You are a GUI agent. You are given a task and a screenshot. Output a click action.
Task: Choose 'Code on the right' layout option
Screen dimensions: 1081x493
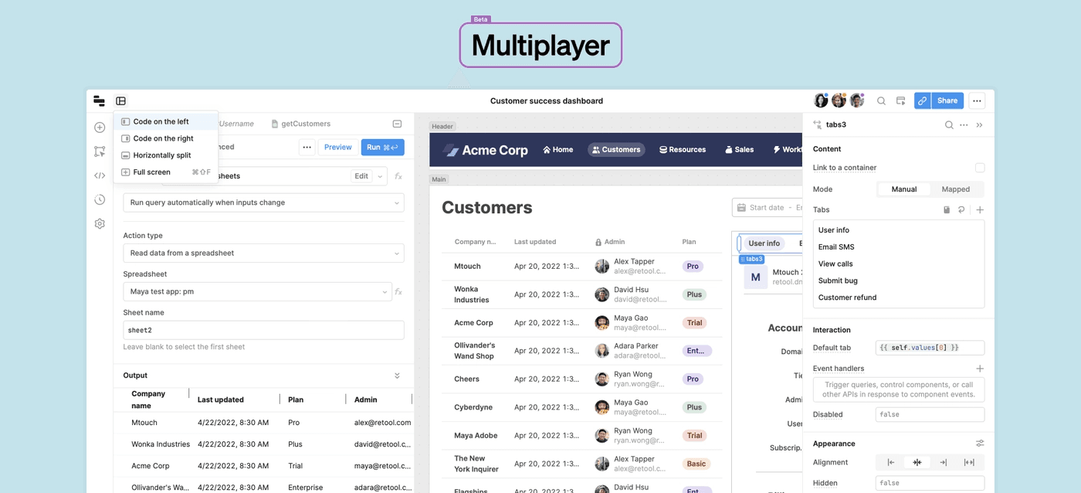163,138
